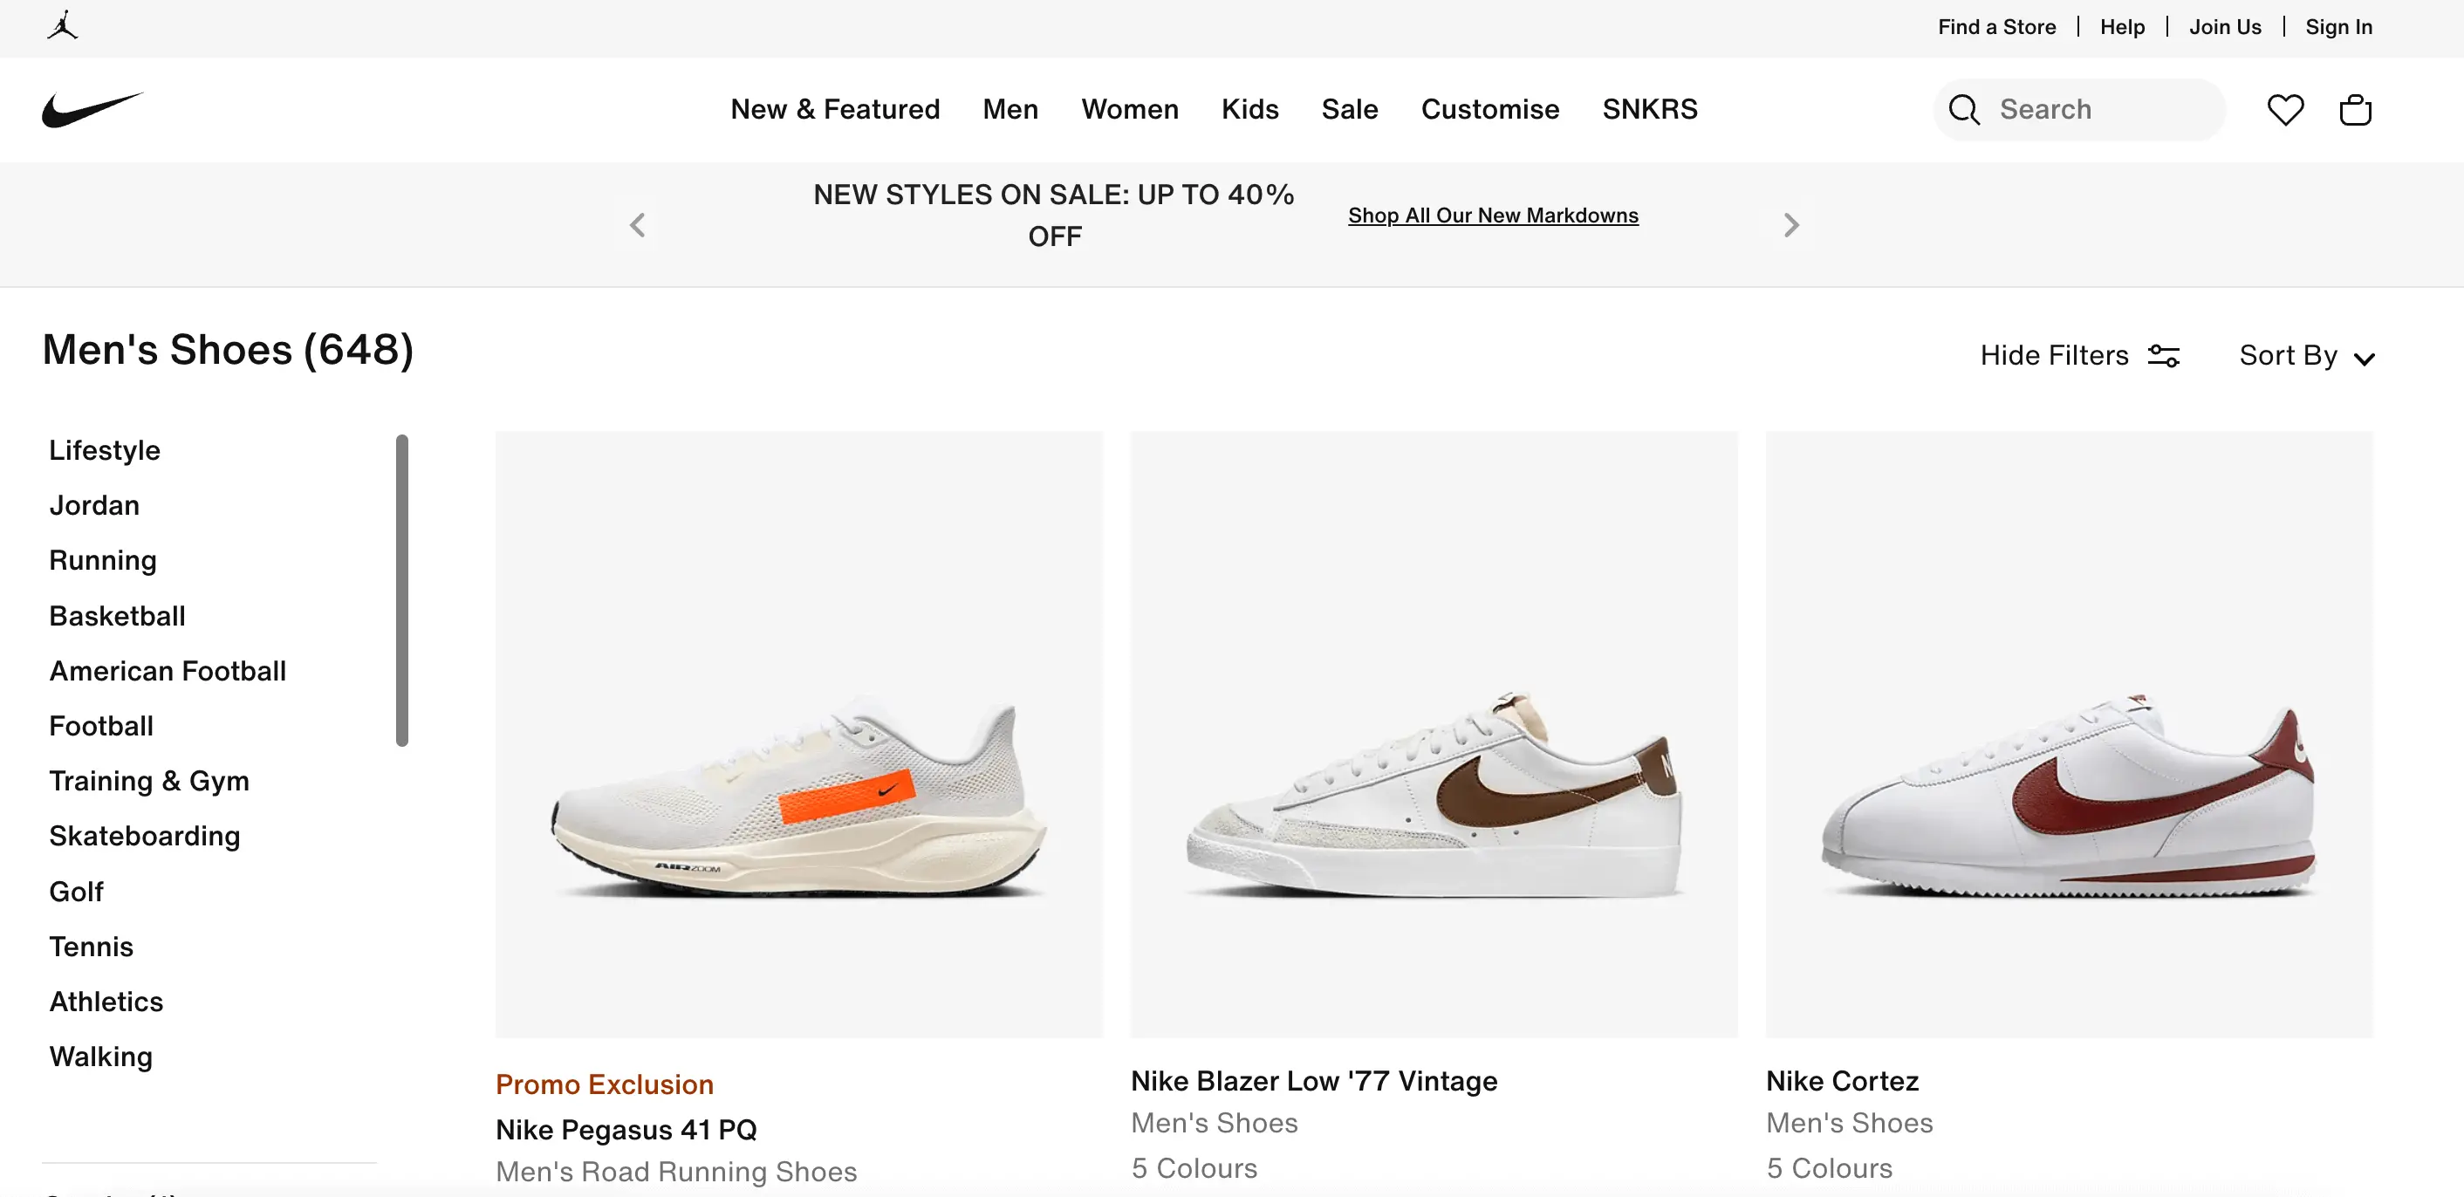Open the Nike Cortez product image

(2068, 736)
